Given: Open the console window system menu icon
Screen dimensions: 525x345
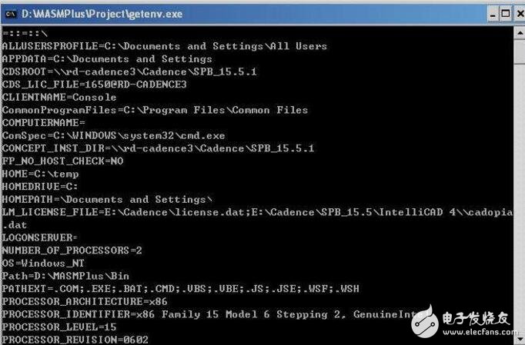Looking at the screenshot, I should coord(11,13).
